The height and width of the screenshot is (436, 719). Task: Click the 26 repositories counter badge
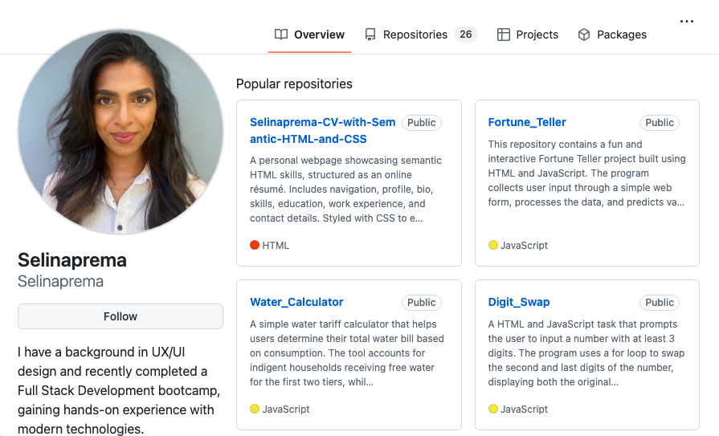pyautogui.click(x=465, y=35)
